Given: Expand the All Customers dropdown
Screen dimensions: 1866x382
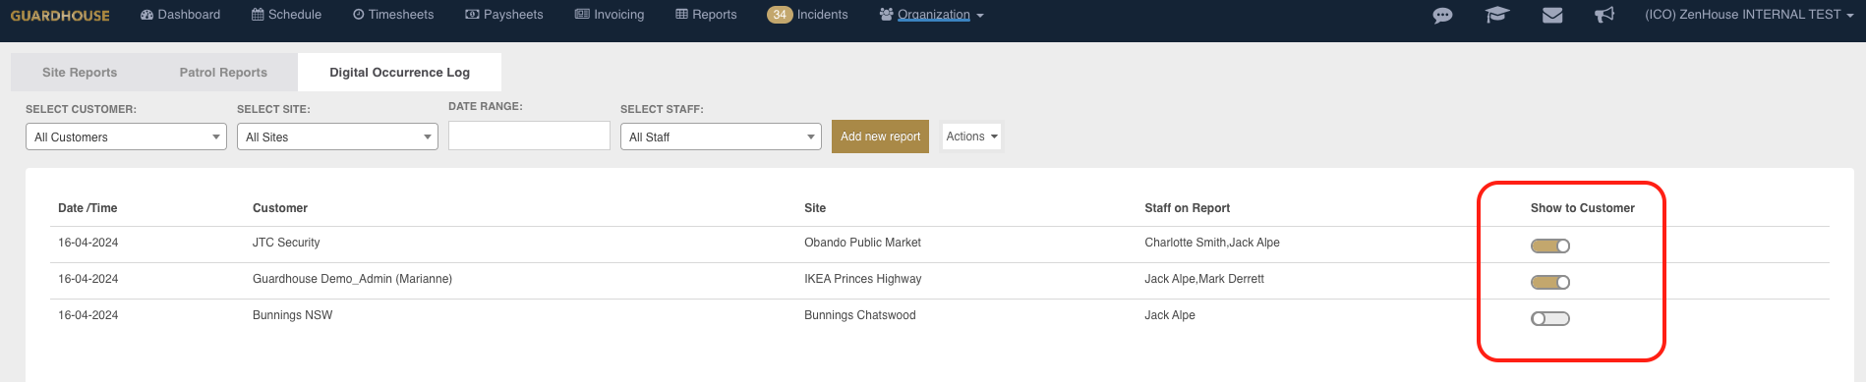Looking at the screenshot, I should (126, 136).
